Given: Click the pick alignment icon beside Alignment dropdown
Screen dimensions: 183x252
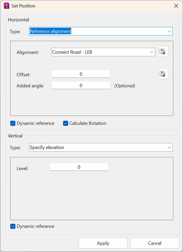Looking at the screenshot, I should tap(163, 52).
